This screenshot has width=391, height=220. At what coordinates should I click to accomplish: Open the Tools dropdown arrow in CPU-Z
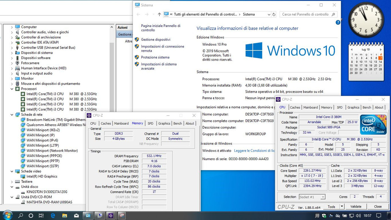pos(342,207)
